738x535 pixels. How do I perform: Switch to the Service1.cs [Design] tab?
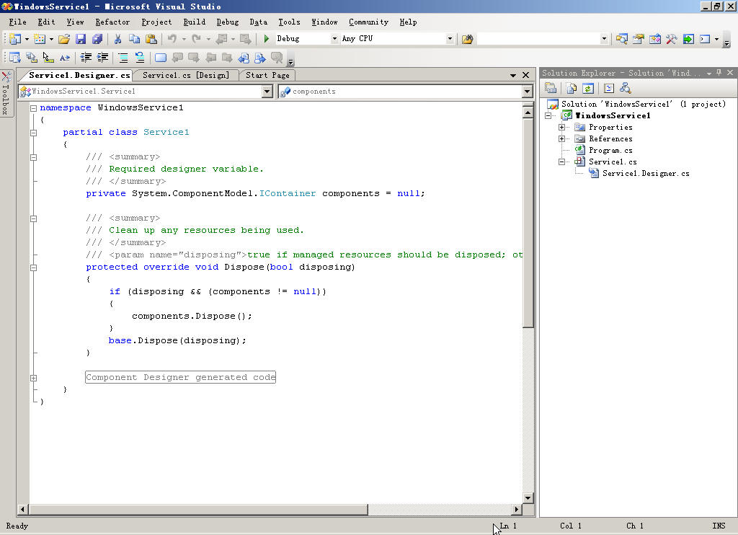click(x=186, y=76)
